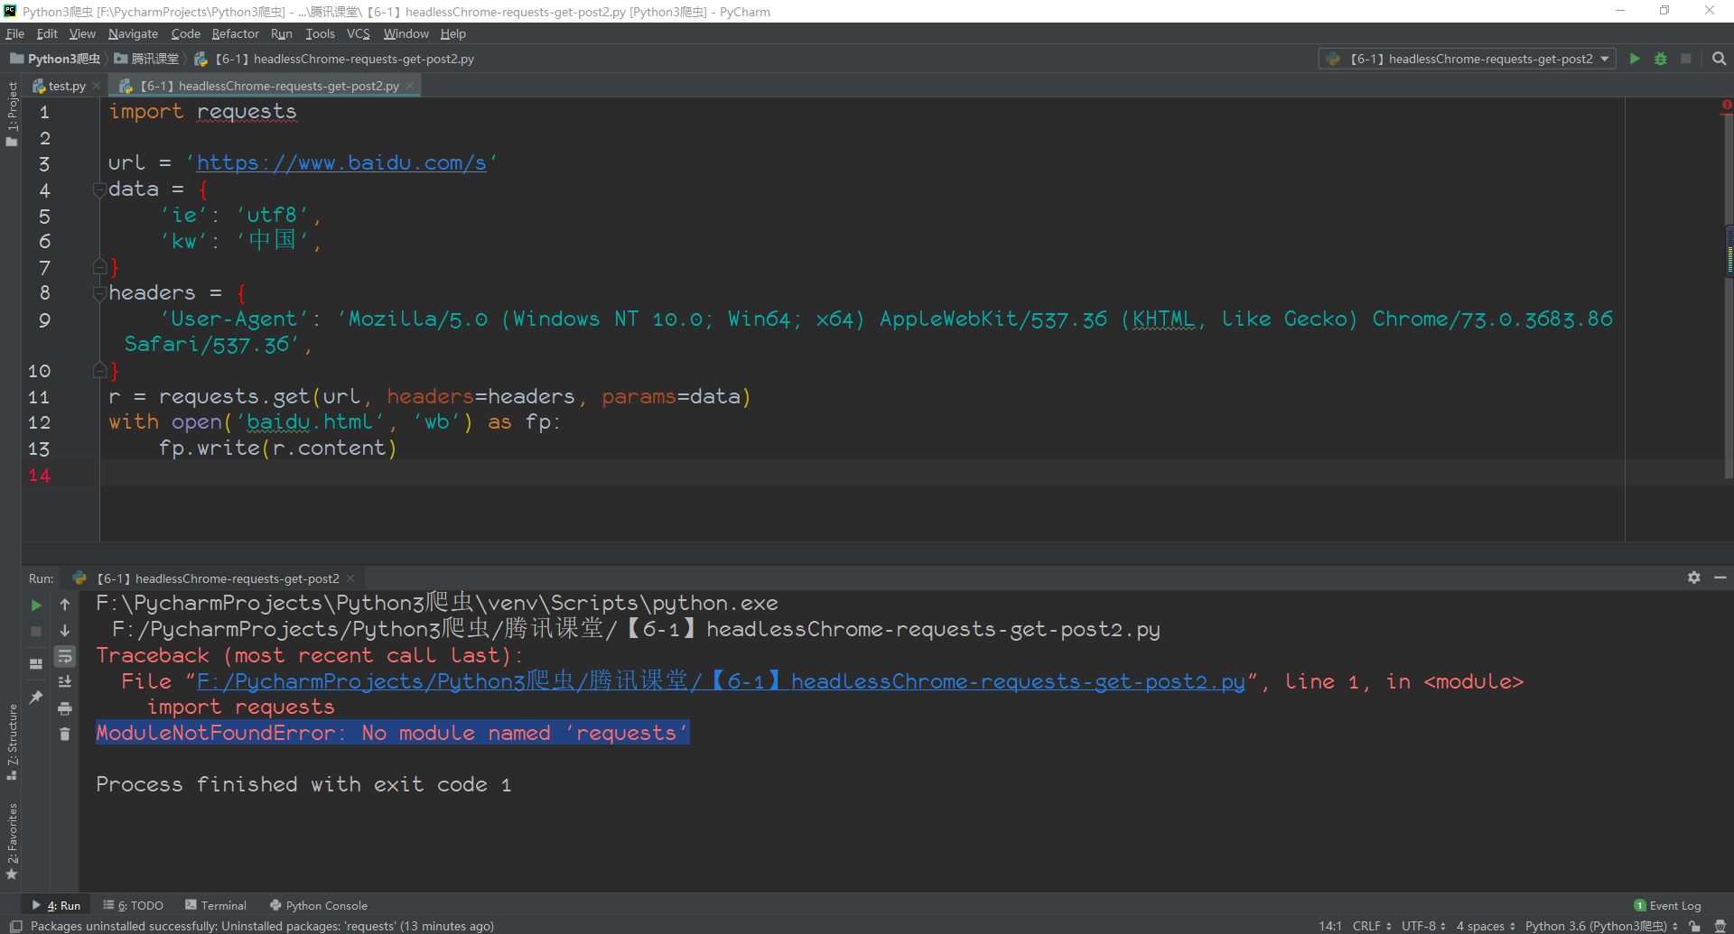The width and height of the screenshot is (1734, 934).
Task: Open the 4: Run tool window tab
Action: point(57,905)
